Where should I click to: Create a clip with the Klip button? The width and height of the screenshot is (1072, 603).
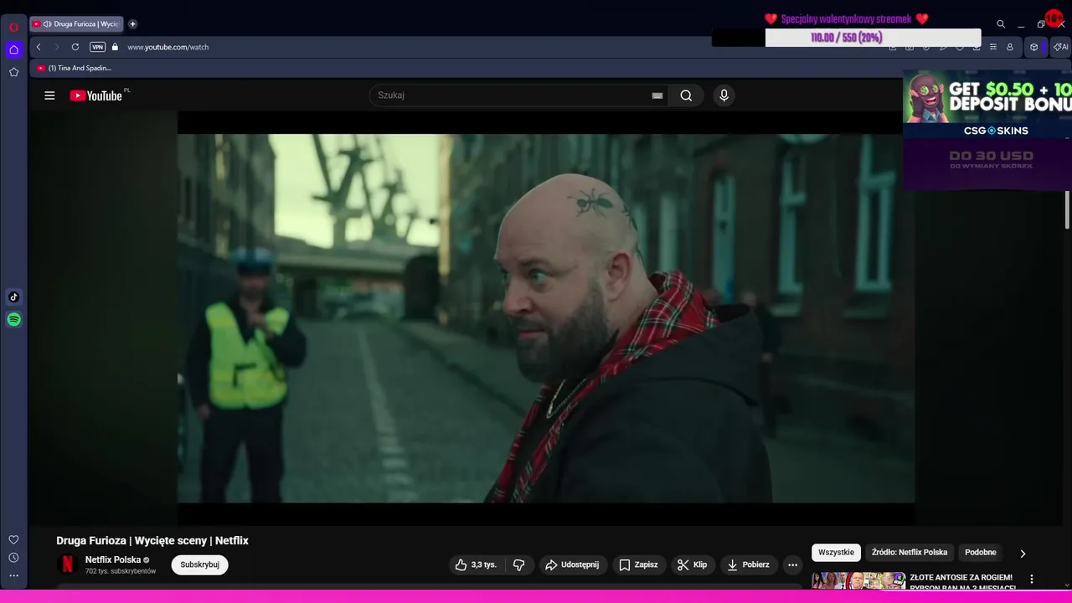[693, 564]
